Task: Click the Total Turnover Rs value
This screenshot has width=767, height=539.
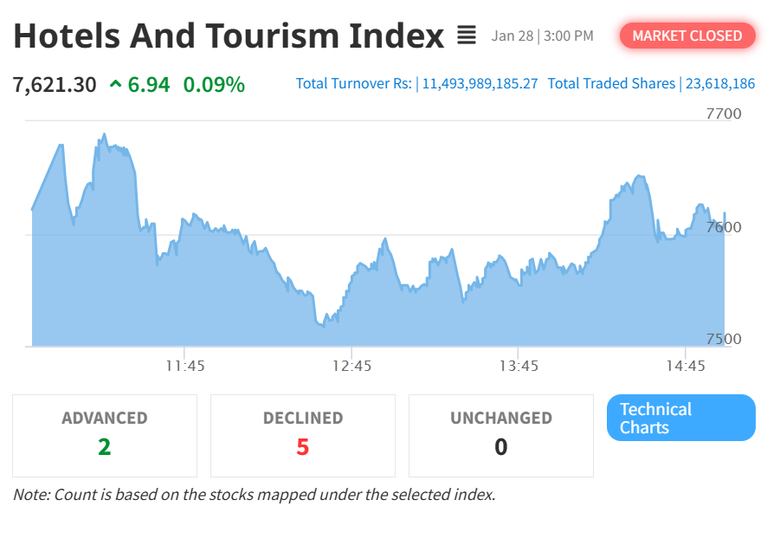Action: pos(480,84)
